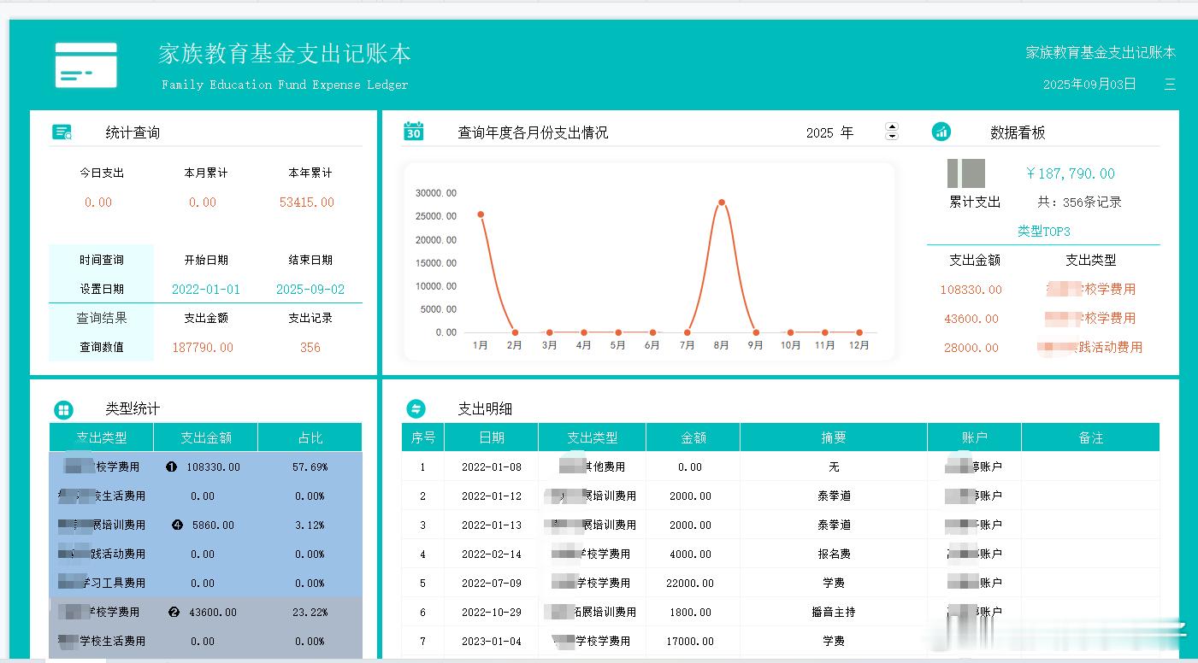Select the date cell 2022-07-09
Viewport: 1198px width, 663px height.
coord(492,584)
